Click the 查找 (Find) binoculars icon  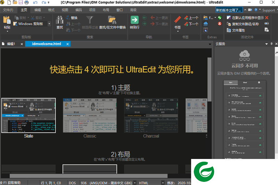coord(59,20)
